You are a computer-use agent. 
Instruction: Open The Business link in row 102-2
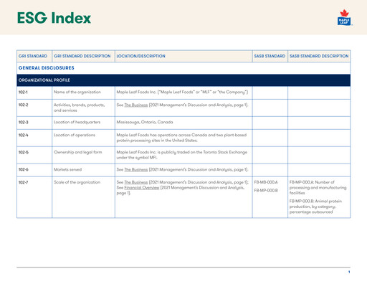pyautogui.click(x=136, y=105)
